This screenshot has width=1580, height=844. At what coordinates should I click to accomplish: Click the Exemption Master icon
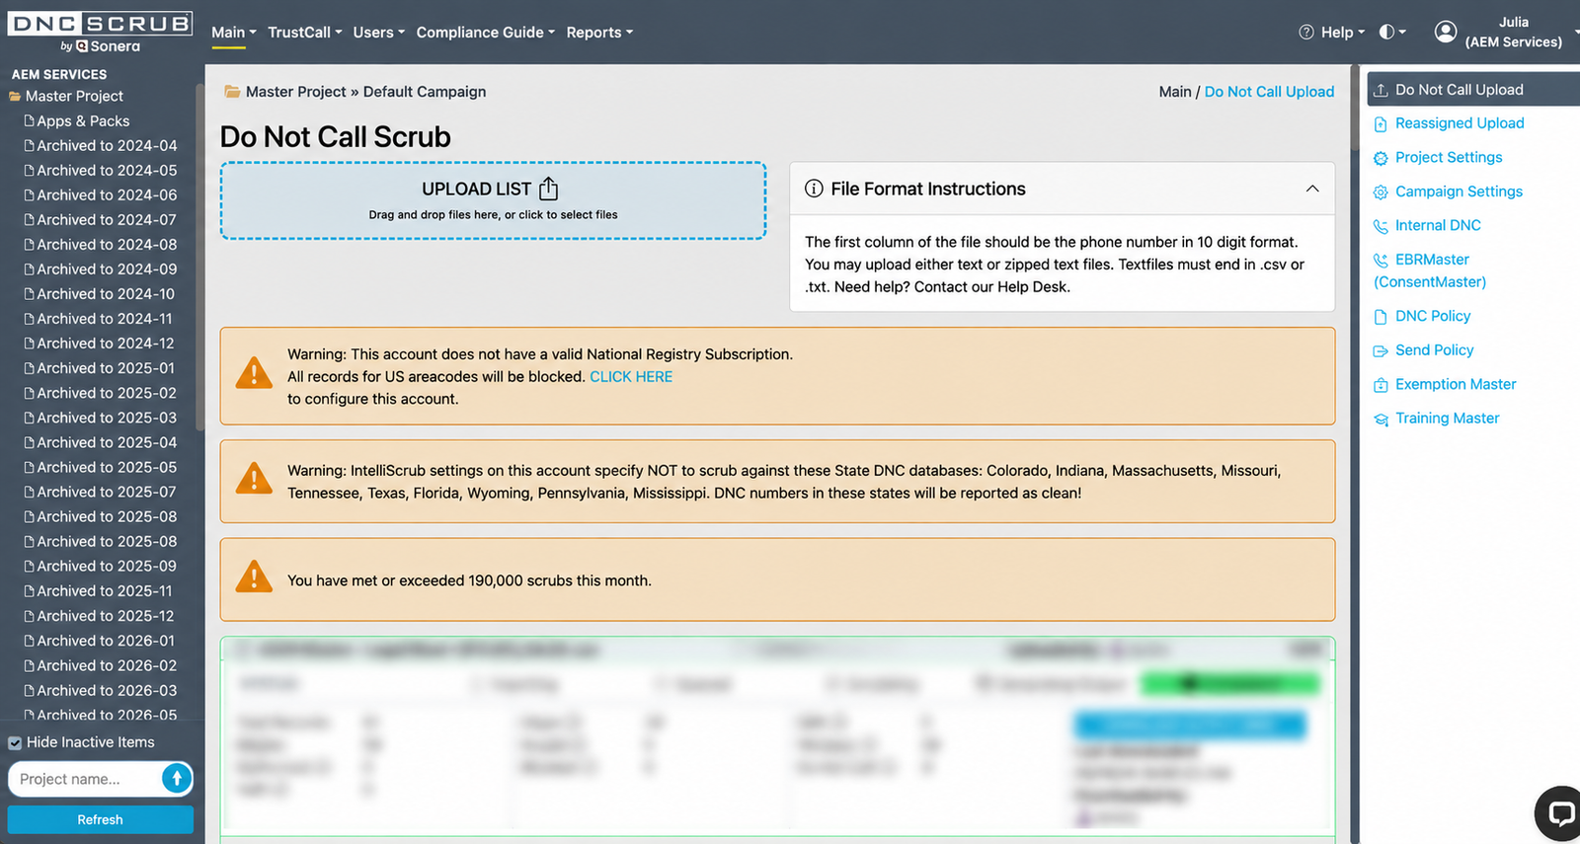(1381, 385)
